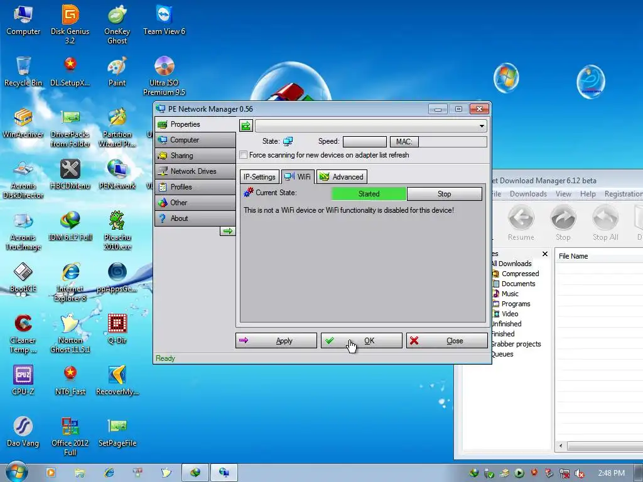Launch WinArchiver from desktop
Viewport: 643px width, 482px height.
click(23, 124)
